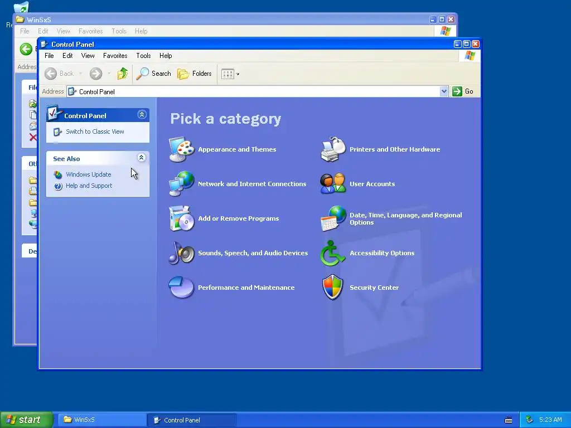Open the Security Center category link
571x428 pixels.
point(374,288)
